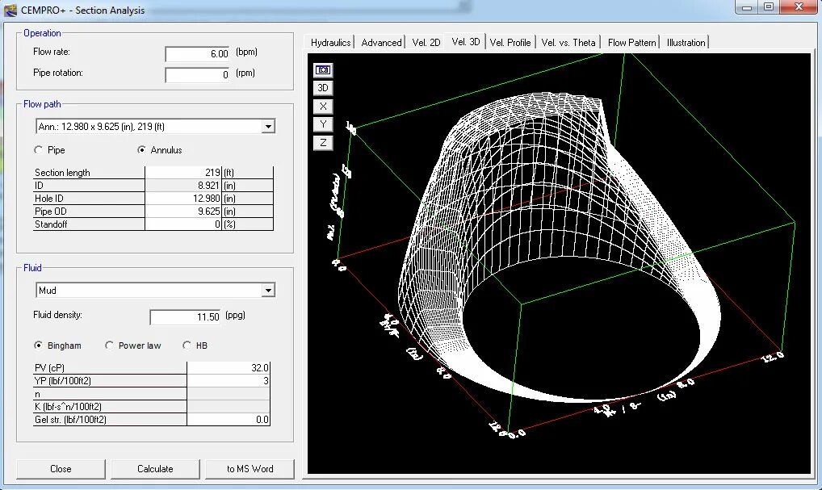
Task: Select the Pipe flow path radio button
Action: pyautogui.click(x=38, y=150)
